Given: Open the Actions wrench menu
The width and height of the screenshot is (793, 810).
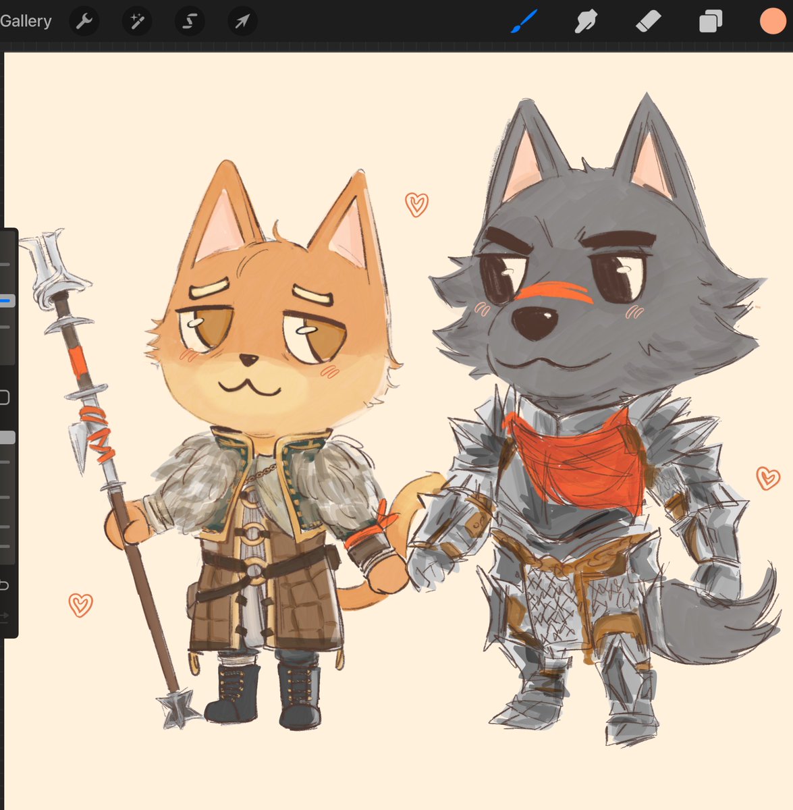Looking at the screenshot, I should pos(84,22).
